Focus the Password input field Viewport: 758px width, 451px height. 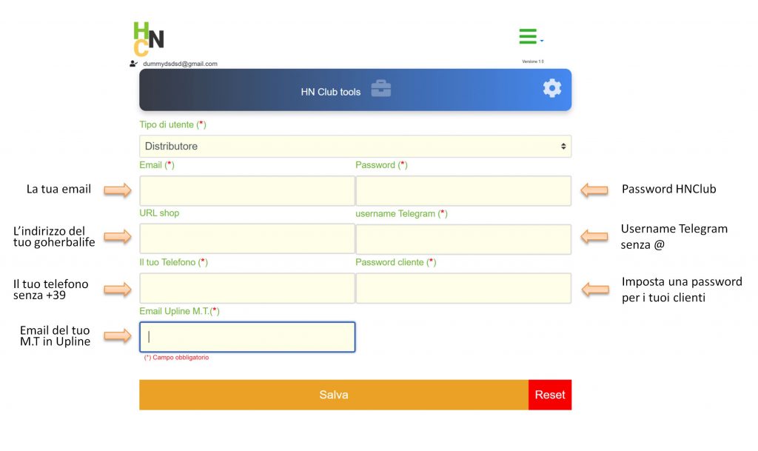(x=463, y=190)
